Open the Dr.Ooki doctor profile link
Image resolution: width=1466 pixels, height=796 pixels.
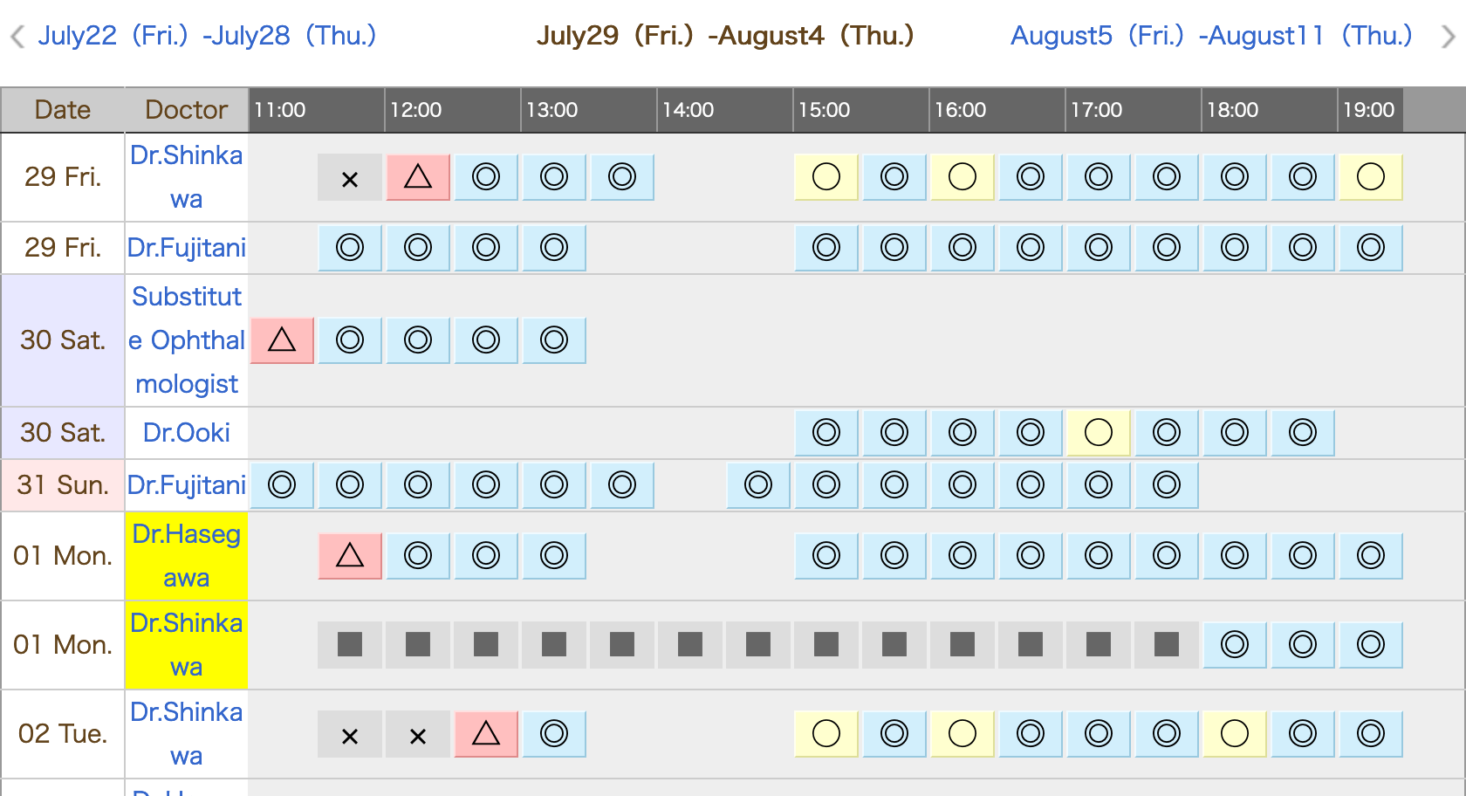pos(186,433)
